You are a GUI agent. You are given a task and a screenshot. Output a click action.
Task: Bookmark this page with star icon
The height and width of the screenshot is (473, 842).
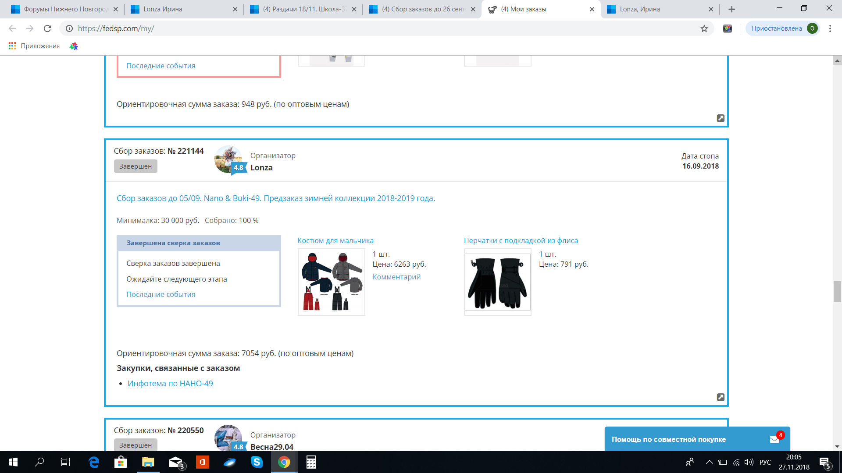(704, 28)
